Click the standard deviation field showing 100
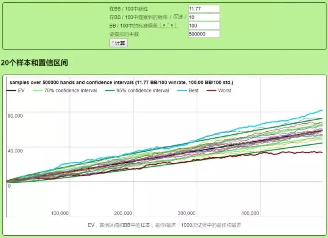The image size is (328, 238). (204, 26)
